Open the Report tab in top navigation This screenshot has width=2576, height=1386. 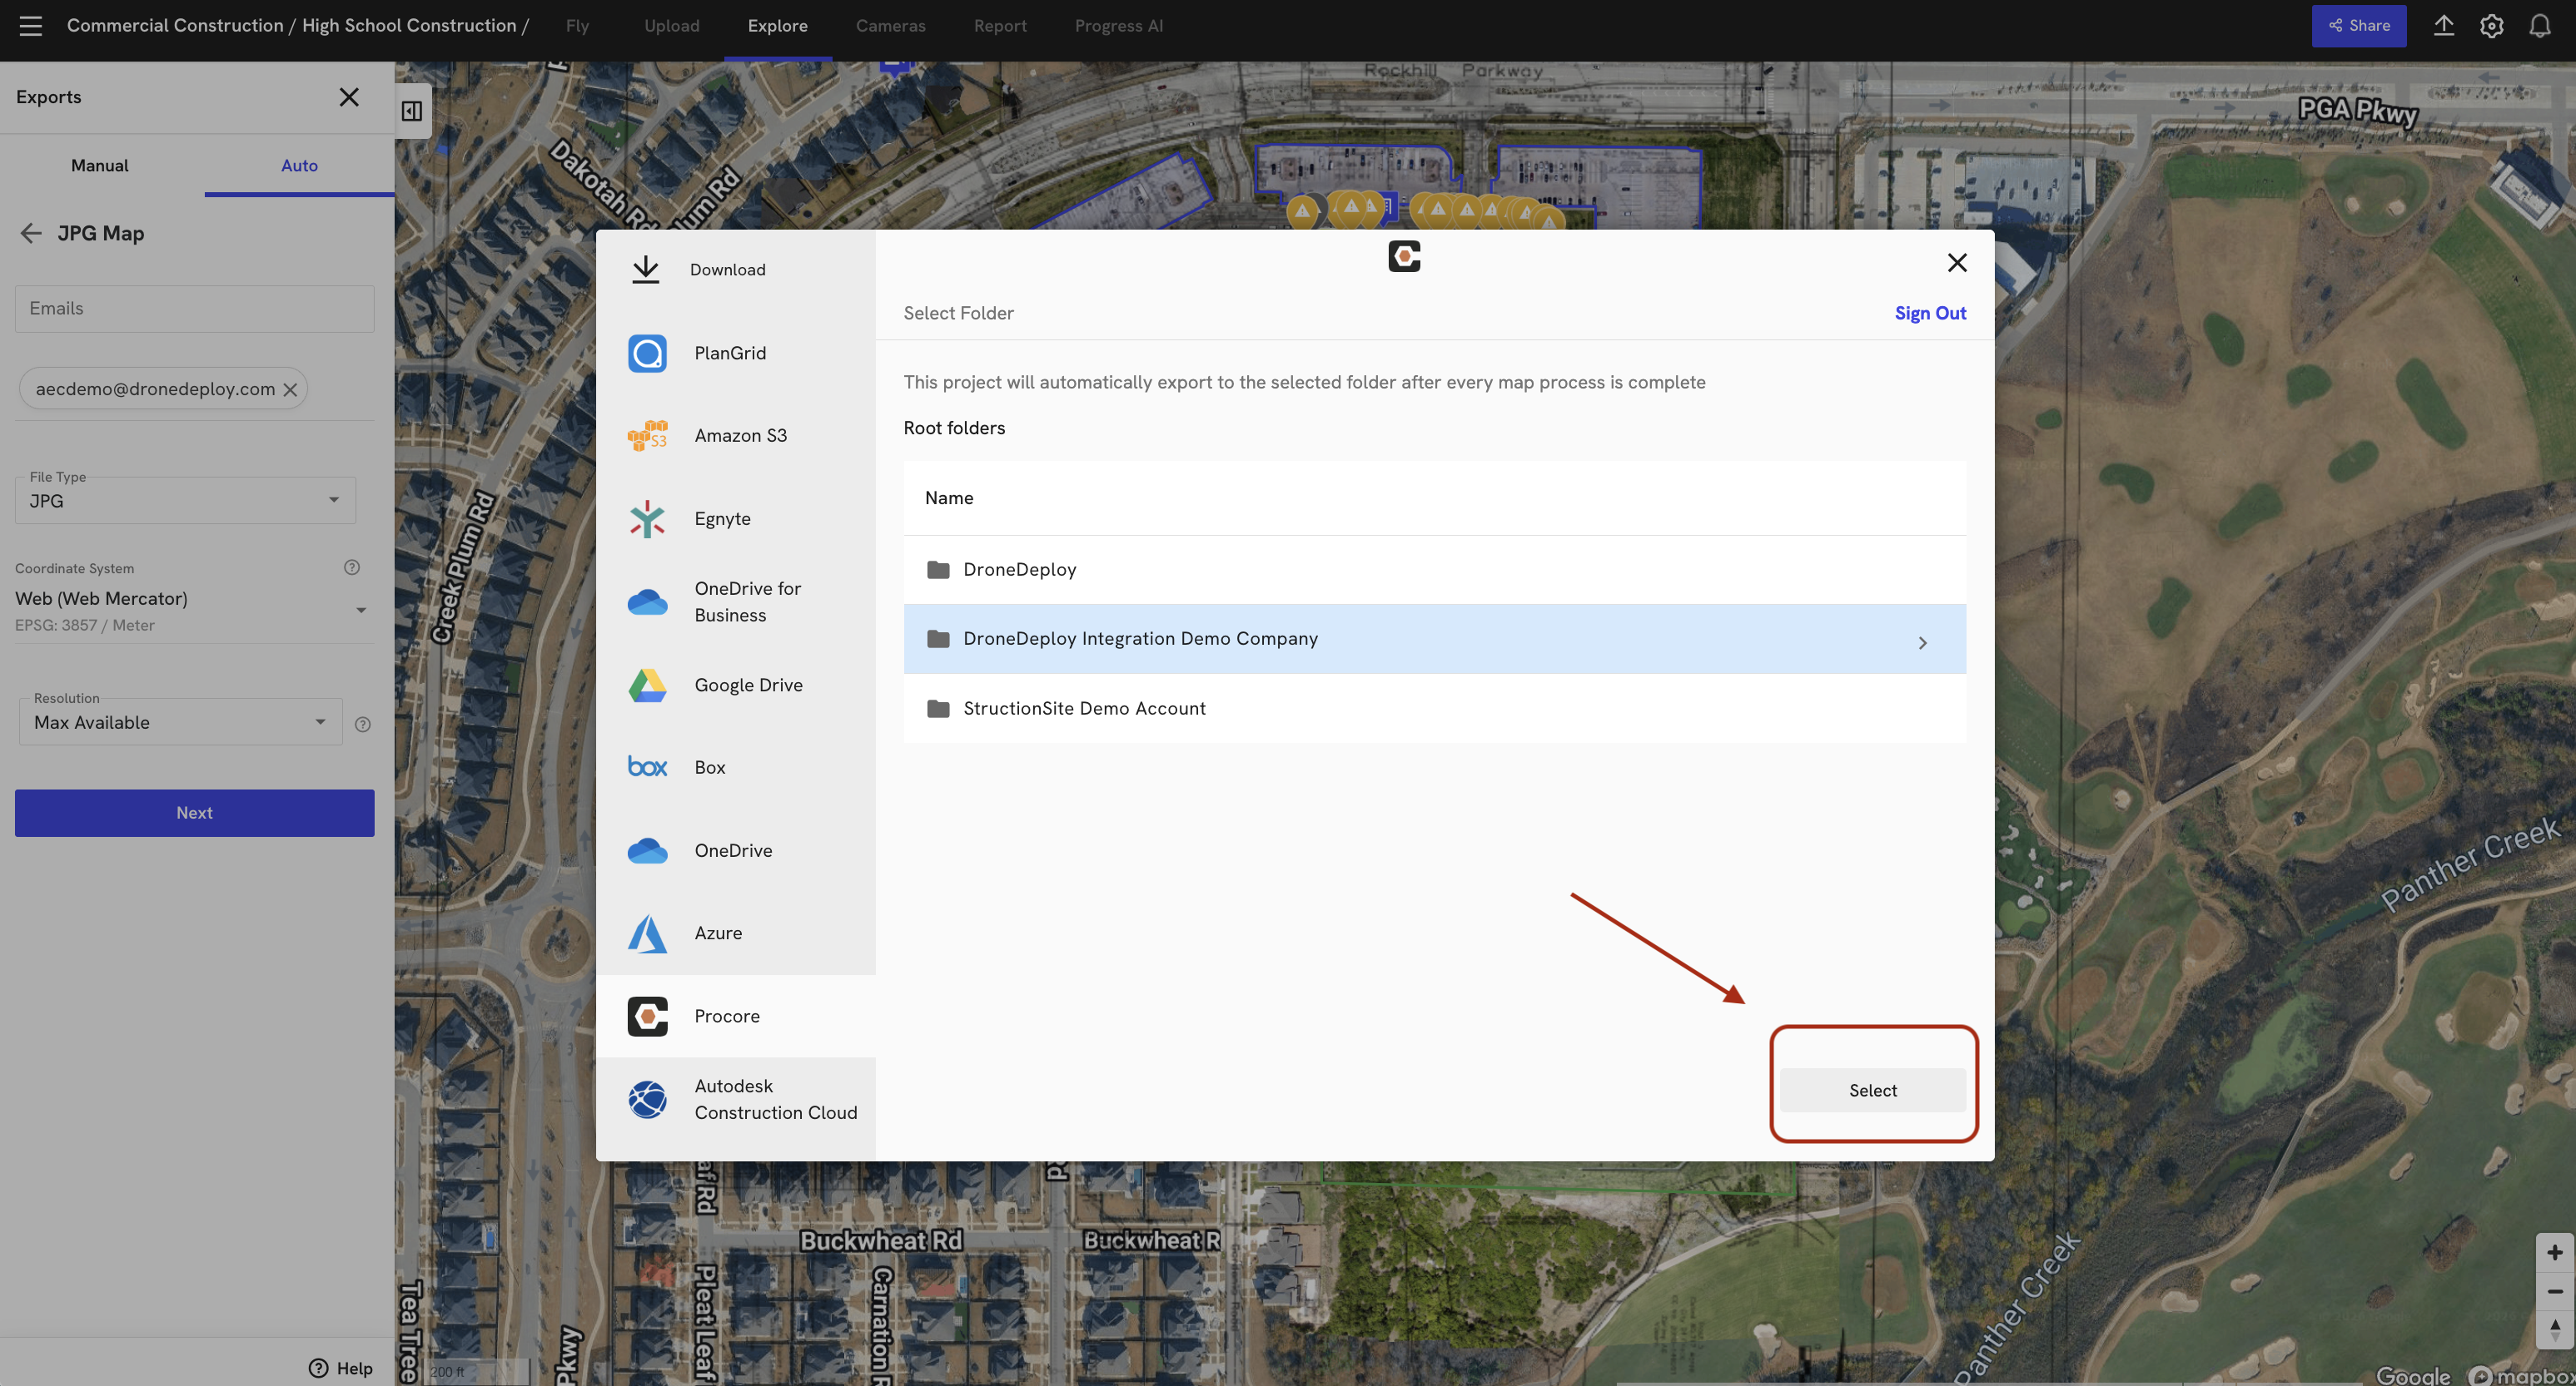[1000, 26]
